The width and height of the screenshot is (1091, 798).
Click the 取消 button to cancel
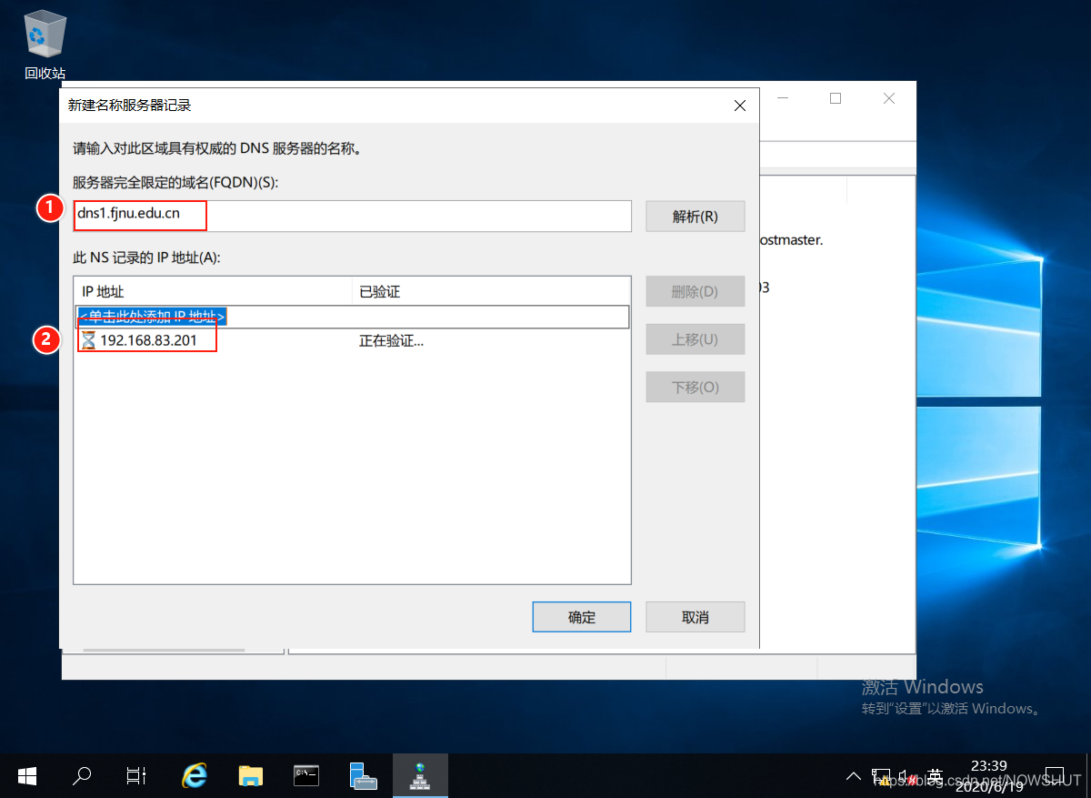coord(695,617)
